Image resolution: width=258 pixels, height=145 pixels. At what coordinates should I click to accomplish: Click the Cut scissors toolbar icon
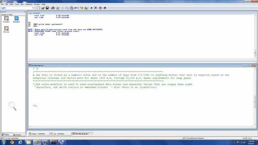63,8
